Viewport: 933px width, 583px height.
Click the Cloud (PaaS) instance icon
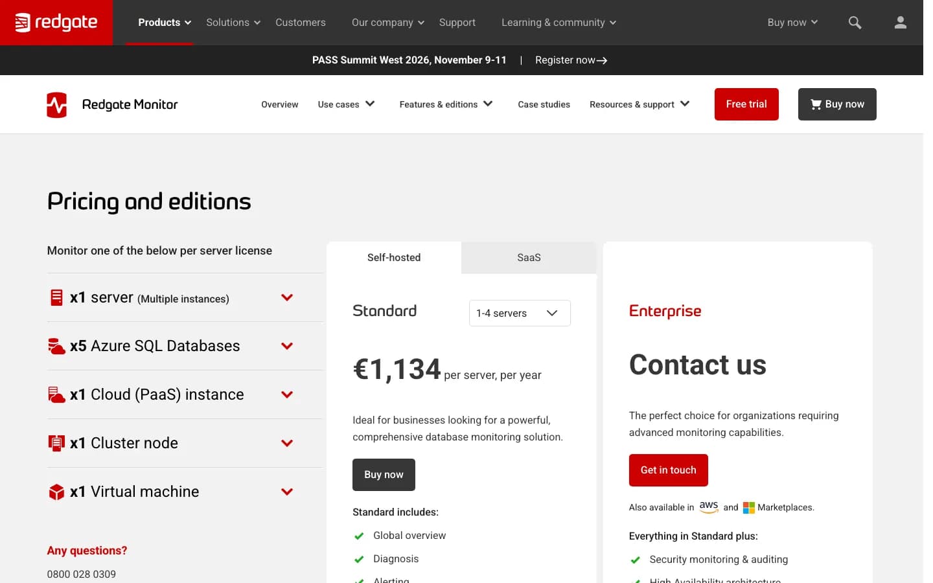pos(56,394)
